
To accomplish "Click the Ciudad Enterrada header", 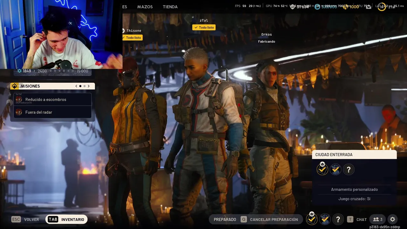I will (x=355, y=155).
